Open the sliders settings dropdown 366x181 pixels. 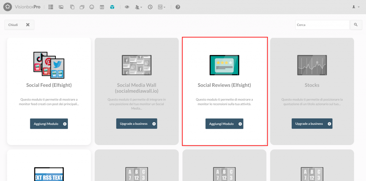pyautogui.click(x=162, y=7)
